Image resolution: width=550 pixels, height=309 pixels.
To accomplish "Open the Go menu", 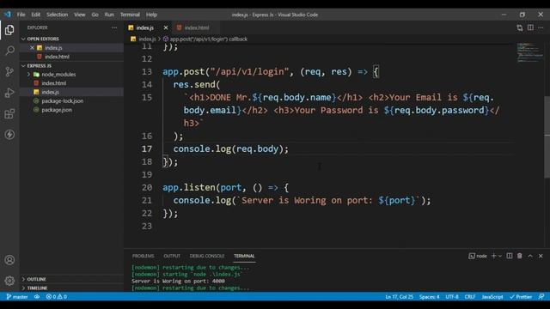I will [x=95, y=15].
